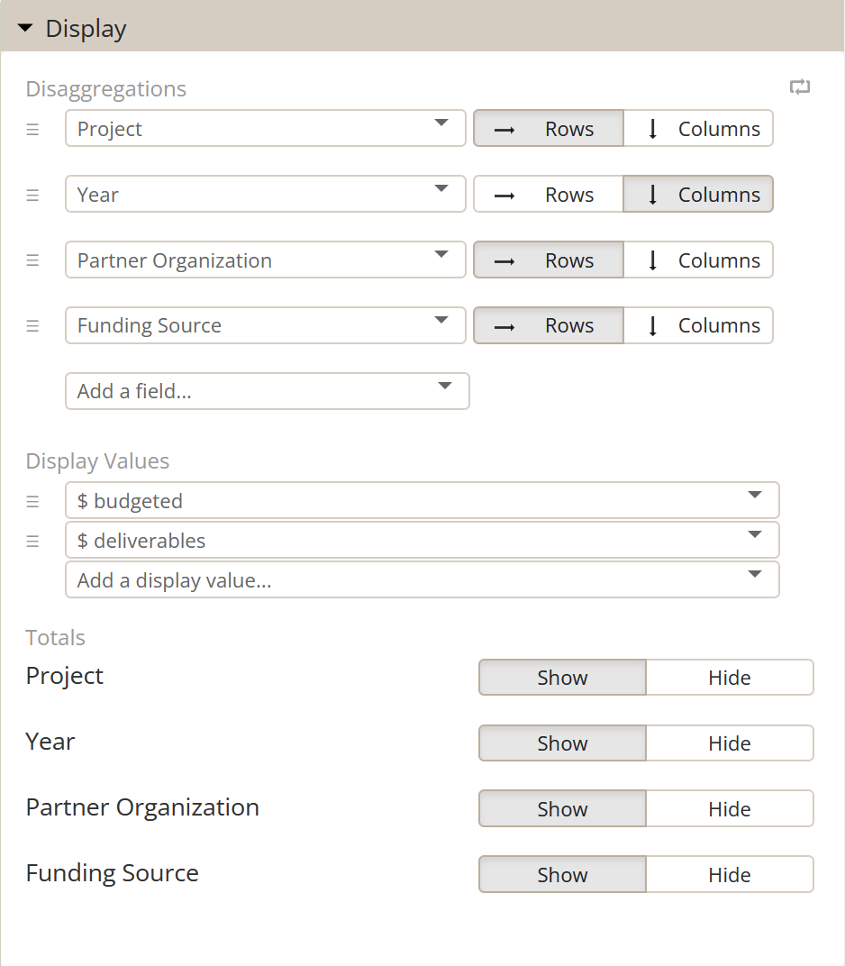Click drag handle next to $ budgeted

33,501
